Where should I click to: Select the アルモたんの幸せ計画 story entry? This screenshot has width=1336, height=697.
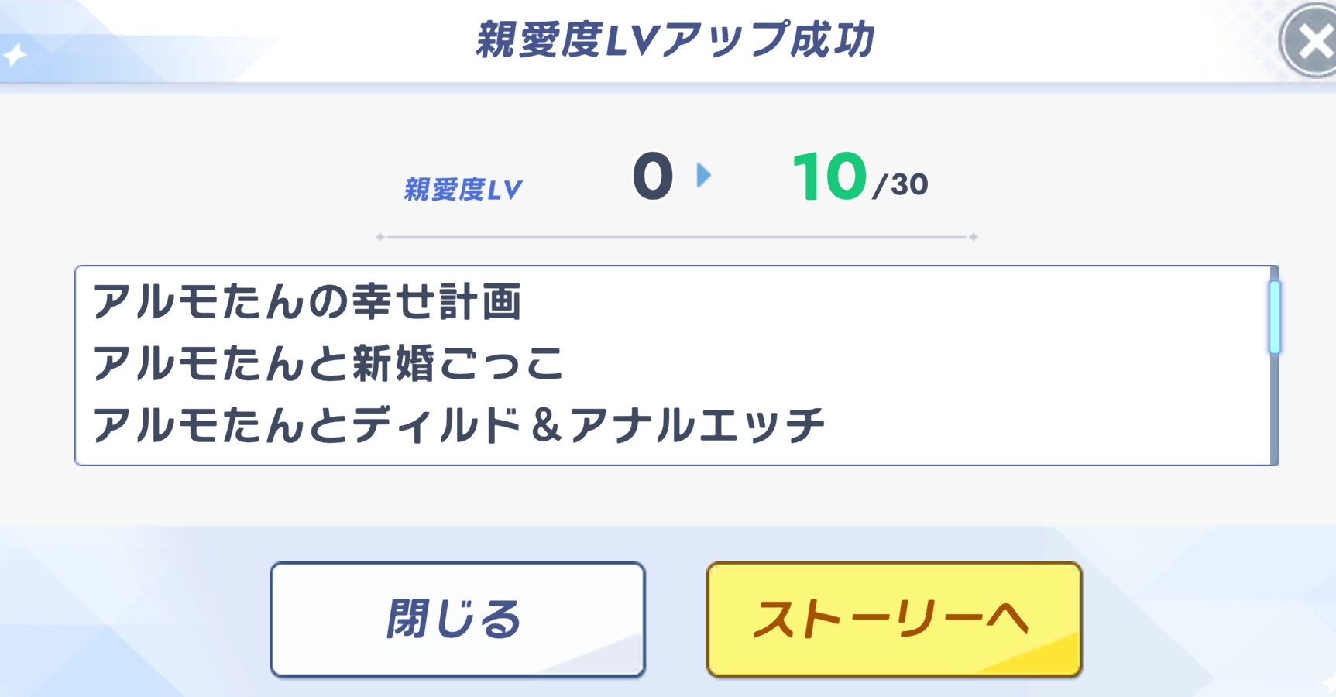pos(307,302)
